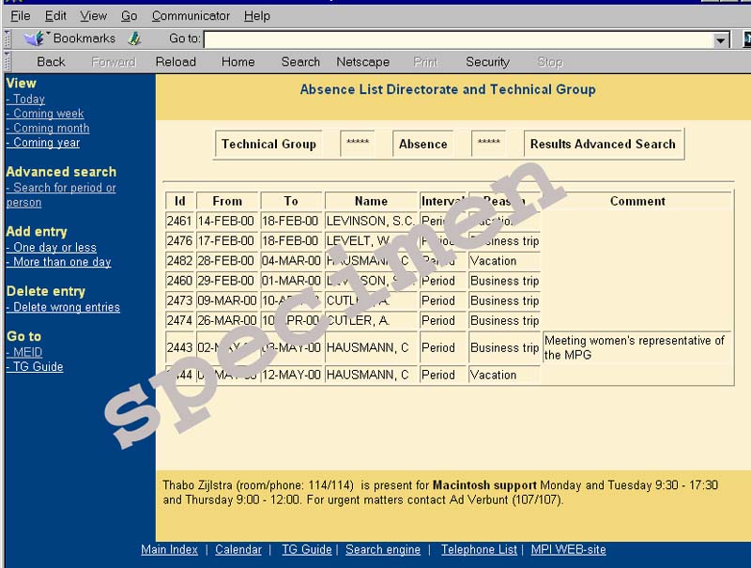Open the TG Guide footer link
The image size is (751, 568).
tap(307, 550)
